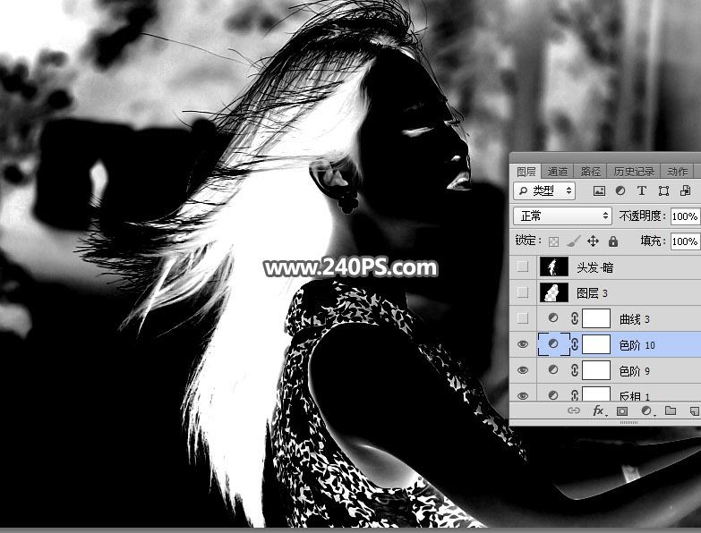
Task: Select the 色阶 10 layer mask thumbnail
Action: tap(596, 344)
